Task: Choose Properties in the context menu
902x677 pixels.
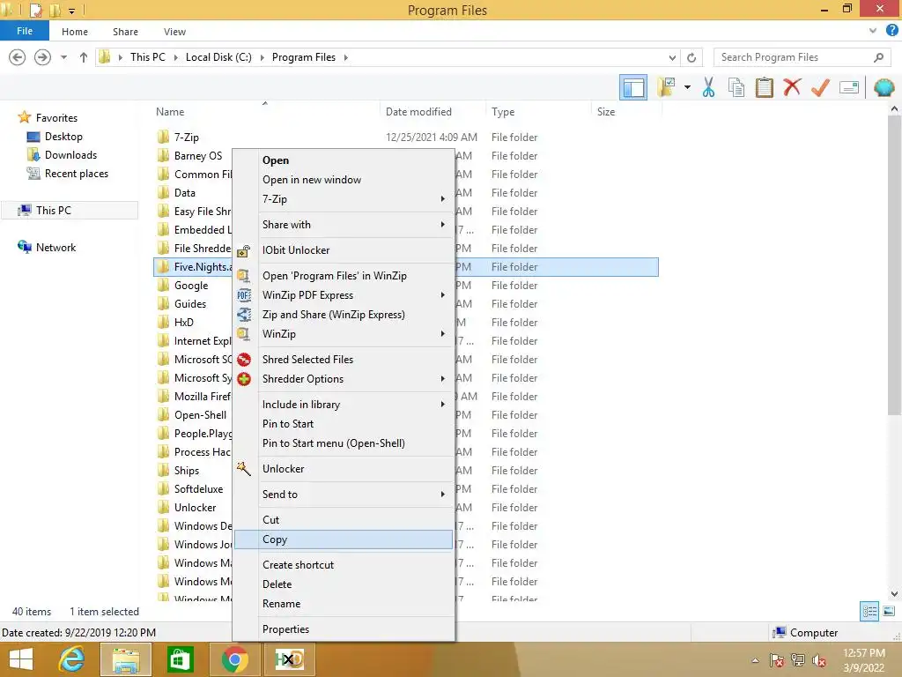Action: point(344,629)
